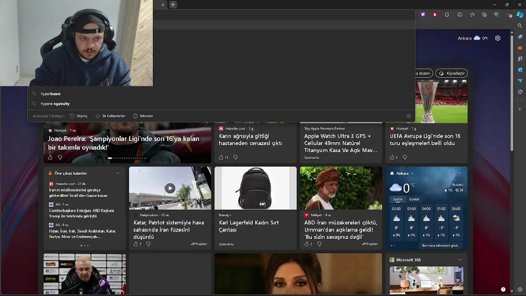This screenshot has width=526, height=296.
Task: Click the Kişiselleştir button
Action: pyautogui.click(x=451, y=73)
